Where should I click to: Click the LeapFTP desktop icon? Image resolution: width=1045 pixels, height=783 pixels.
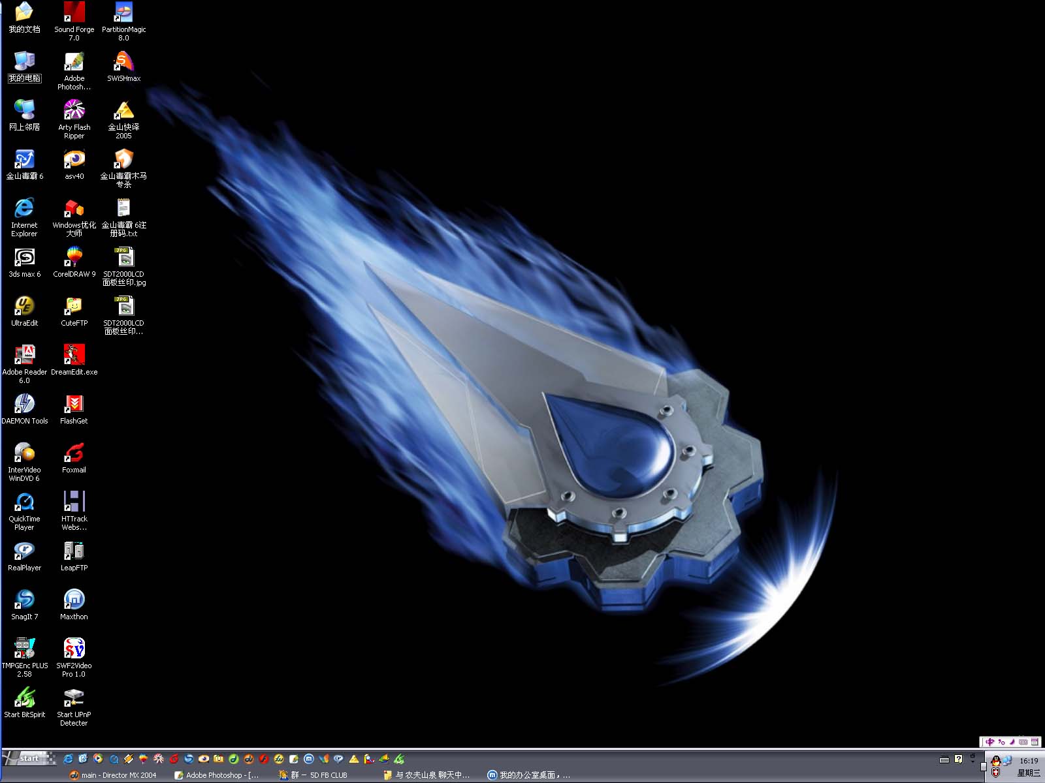[x=74, y=556]
